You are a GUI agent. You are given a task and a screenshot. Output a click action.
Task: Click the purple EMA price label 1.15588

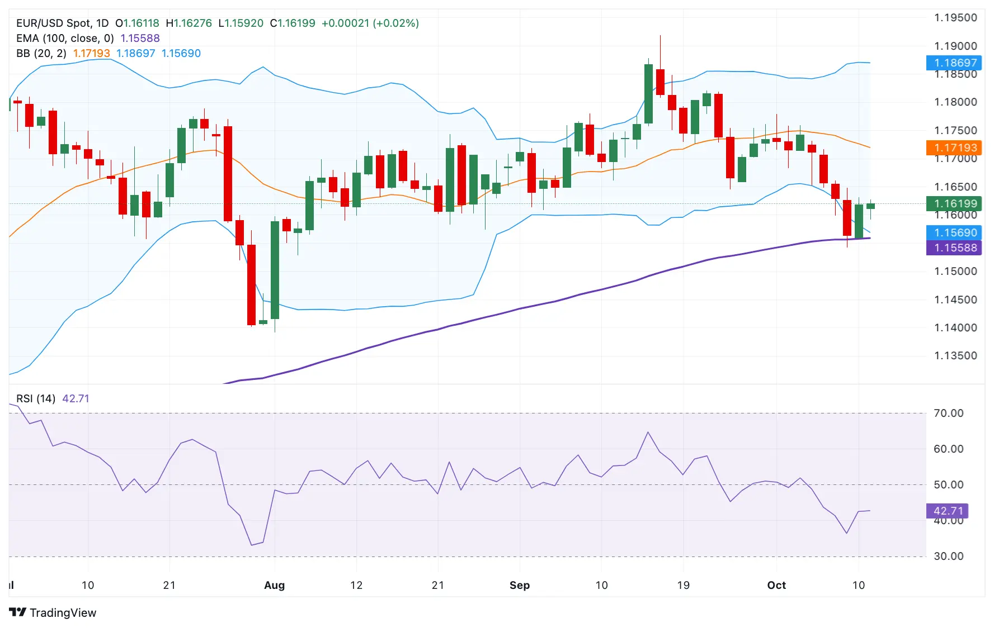(x=955, y=248)
